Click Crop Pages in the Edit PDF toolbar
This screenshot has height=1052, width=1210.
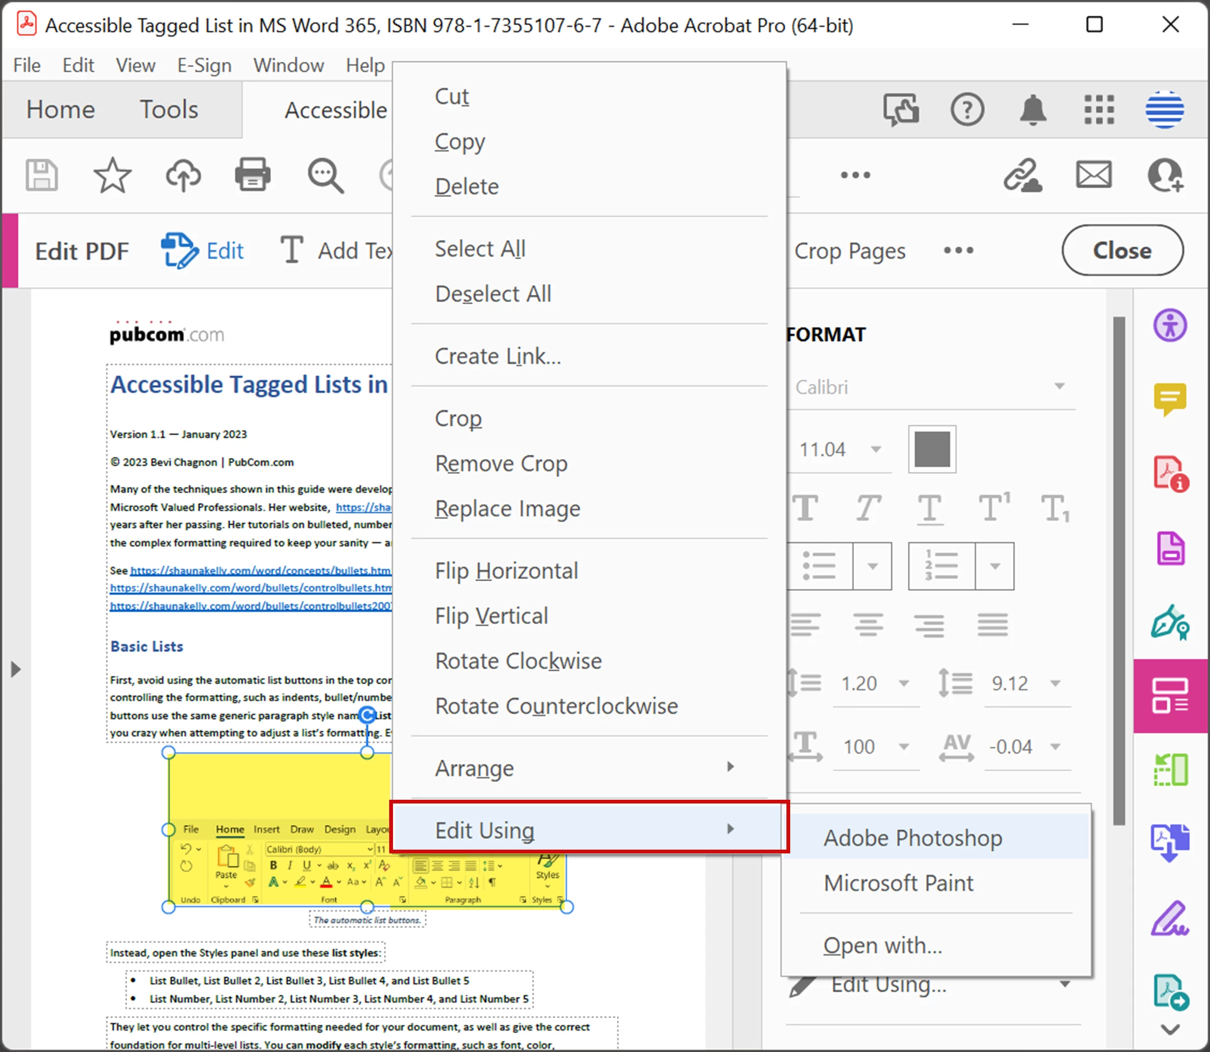click(x=850, y=251)
